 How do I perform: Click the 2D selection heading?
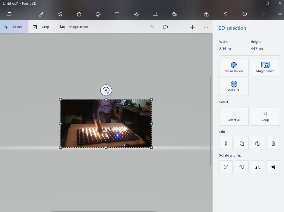(x=232, y=28)
